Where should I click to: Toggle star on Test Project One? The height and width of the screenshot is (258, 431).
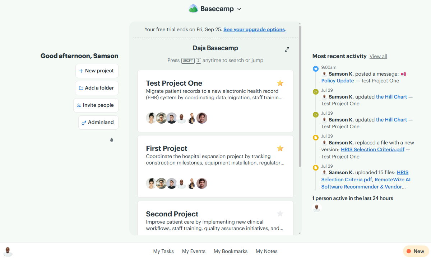[280, 83]
